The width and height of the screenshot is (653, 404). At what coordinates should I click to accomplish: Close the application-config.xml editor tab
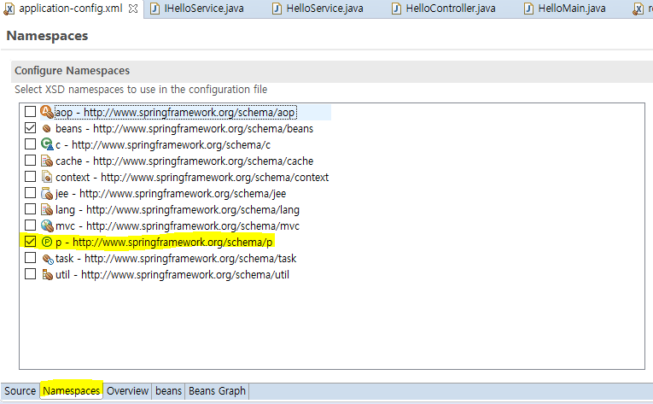[x=133, y=9]
